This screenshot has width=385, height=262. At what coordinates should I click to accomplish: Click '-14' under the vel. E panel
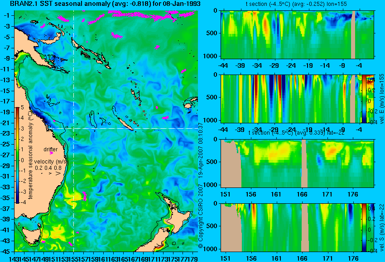click(x=325, y=129)
